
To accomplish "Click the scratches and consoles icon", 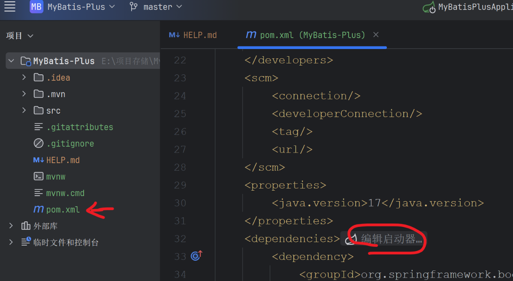I will pos(26,242).
